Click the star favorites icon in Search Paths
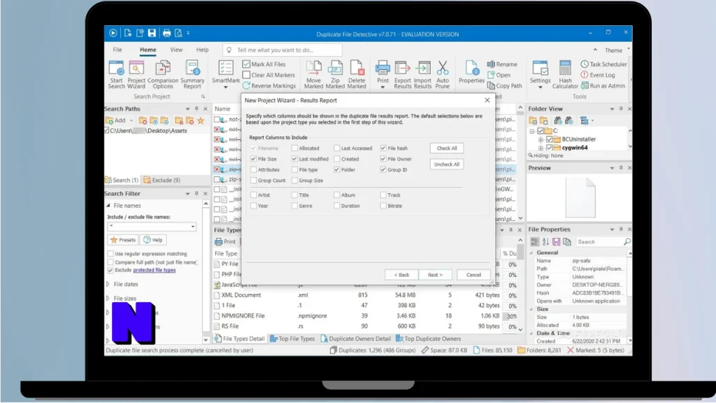 (x=201, y=120)
